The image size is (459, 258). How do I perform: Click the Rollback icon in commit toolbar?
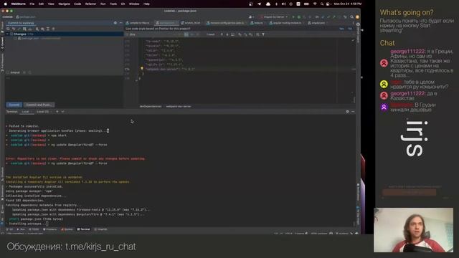click(14, 29)
